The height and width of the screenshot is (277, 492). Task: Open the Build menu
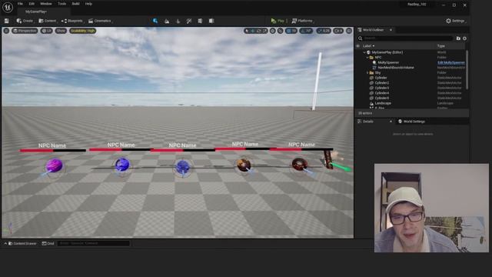coord(75,4)
